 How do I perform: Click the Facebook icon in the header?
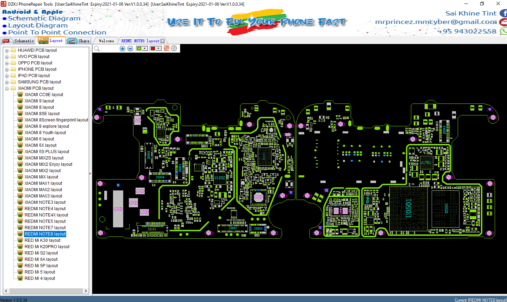click(503, 13)
